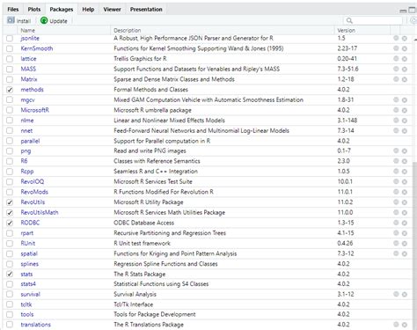Image resolution: width=417 pixels, height=330 pixels.
Task: Click version '0.4.26' in RUnit row
Action: 345,243
